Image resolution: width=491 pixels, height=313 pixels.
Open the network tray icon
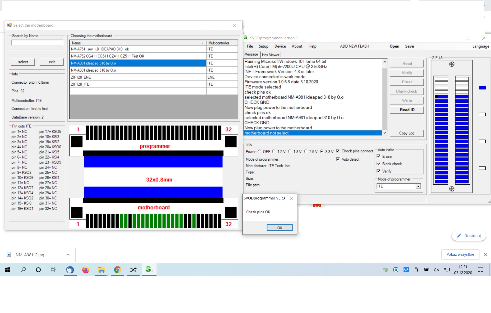tap(447, 270)
